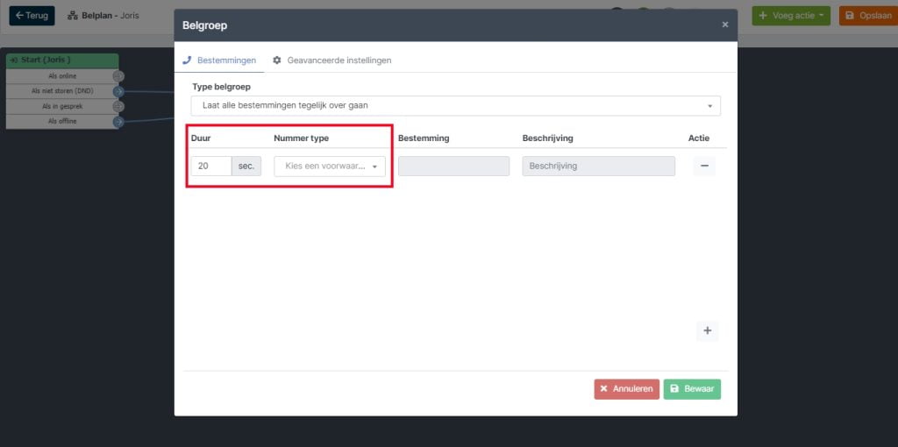Remove the destination row with minus button

(704, 166)
